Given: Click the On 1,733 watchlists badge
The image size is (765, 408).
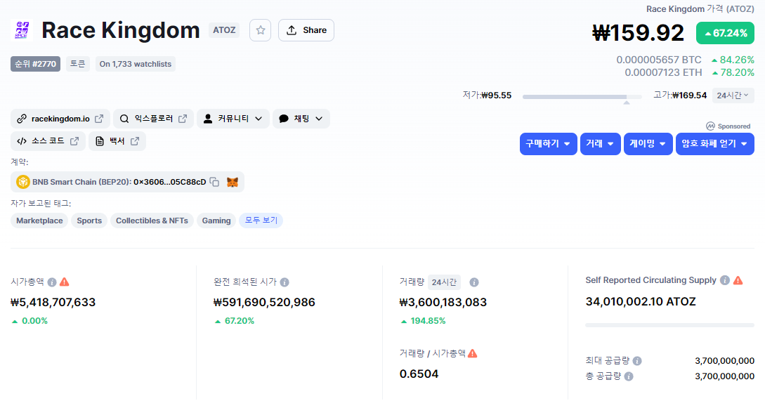Looking at the screenshot, I should [135, 64].
